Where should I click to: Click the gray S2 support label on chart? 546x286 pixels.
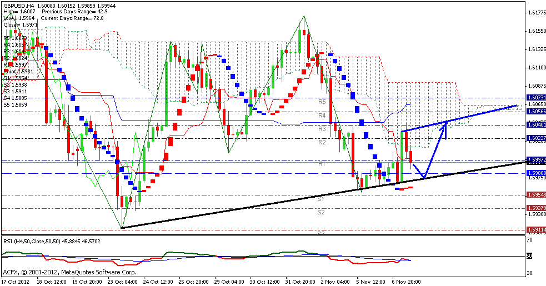coord(321,212)
